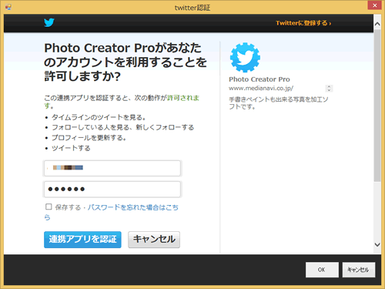
Task: Enable the '保存する' remember-me checkbox
Action: pos(49,207)
